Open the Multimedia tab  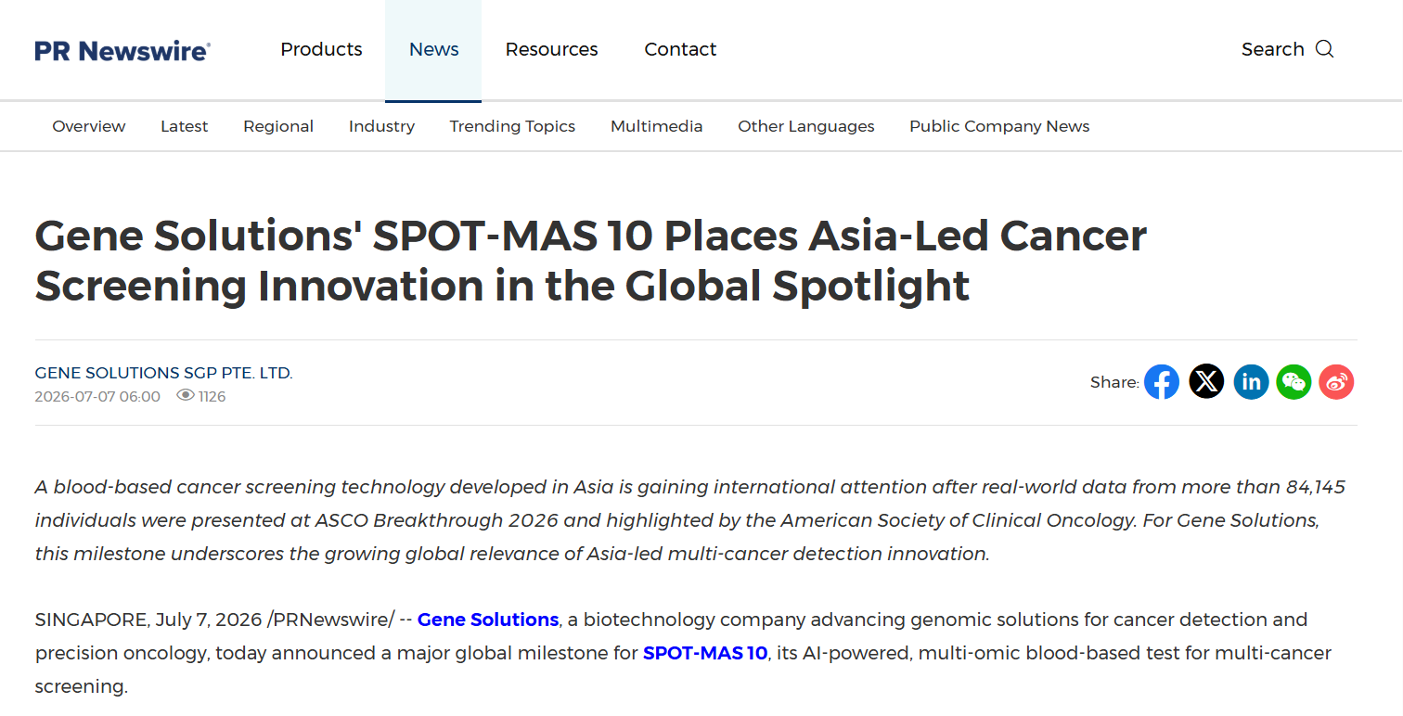[656, 126]
